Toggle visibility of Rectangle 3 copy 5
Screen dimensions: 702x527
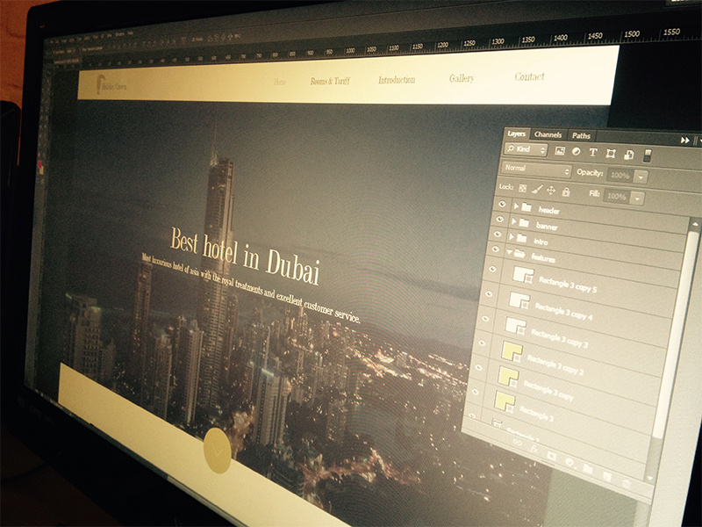coord(492,269)
